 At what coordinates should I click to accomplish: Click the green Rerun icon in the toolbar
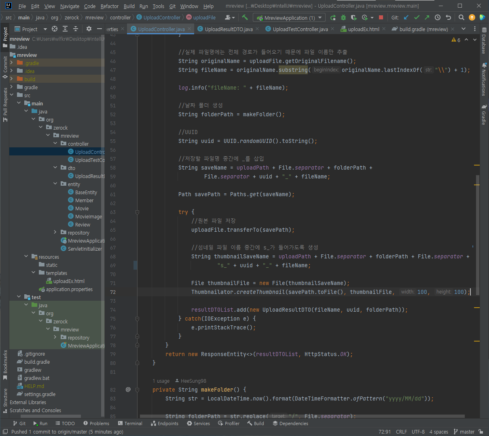coord(333,18)
